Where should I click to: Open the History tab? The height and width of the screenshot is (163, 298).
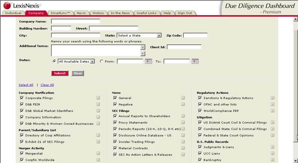pyautogui.click(x=98, y=13)
